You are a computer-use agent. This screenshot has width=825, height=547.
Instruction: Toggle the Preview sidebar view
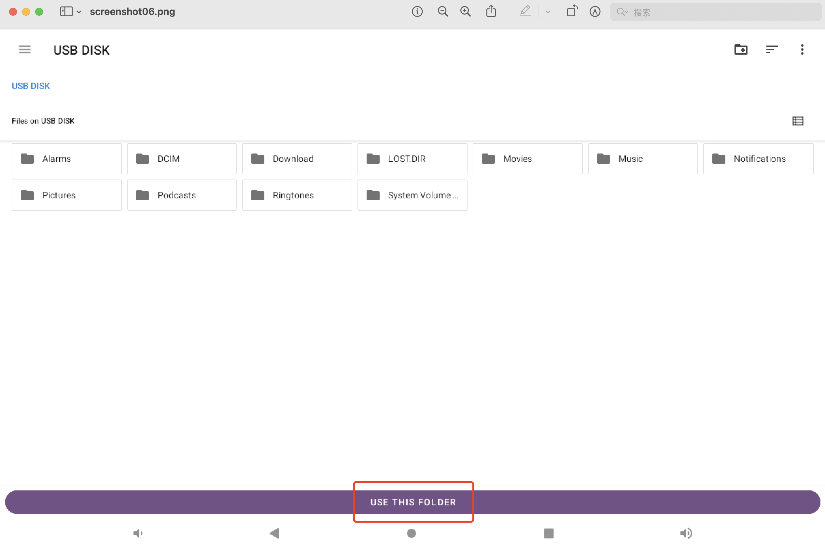(x=66, y=11)
